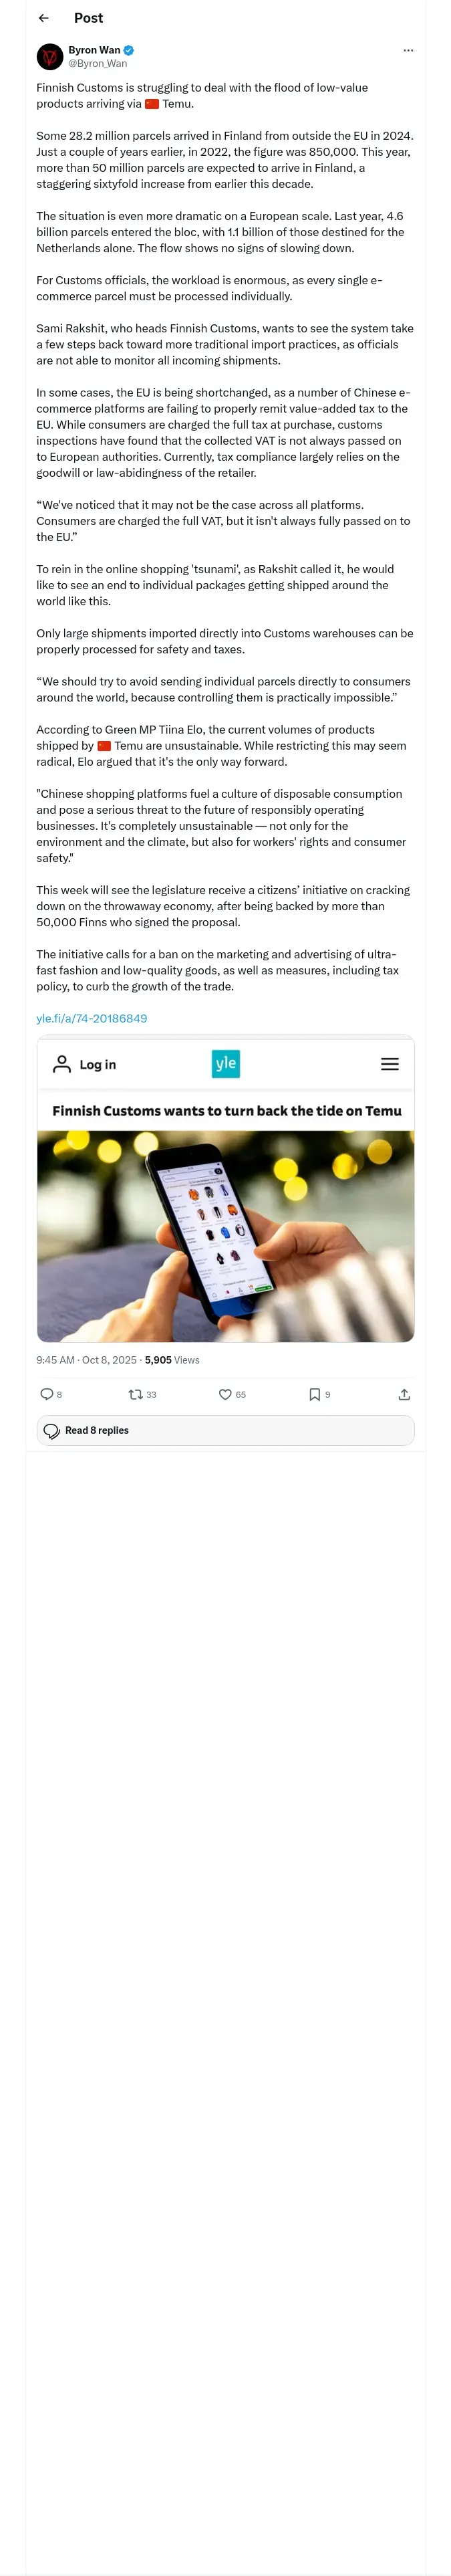The image size is (451, 2576).
Task: Open the @Byron_Wan handle
Action: point(98,63)
